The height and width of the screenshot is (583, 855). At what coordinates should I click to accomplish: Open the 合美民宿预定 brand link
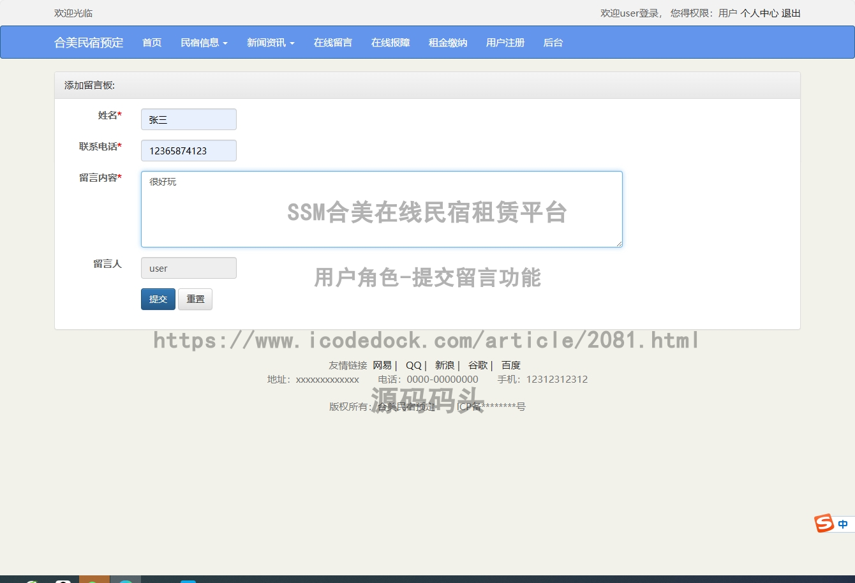coord(89,43)
